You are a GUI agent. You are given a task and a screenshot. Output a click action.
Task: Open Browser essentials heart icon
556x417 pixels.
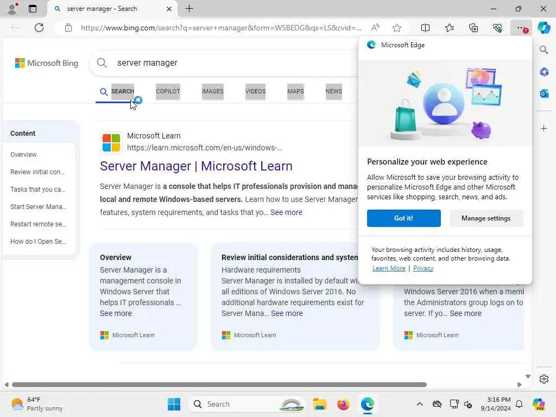pyautogui.click(x=497, y=28)
